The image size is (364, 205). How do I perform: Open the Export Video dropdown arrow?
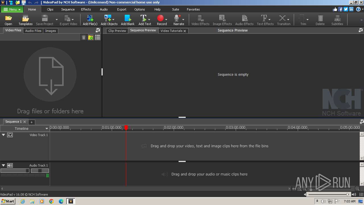point(73,20)
